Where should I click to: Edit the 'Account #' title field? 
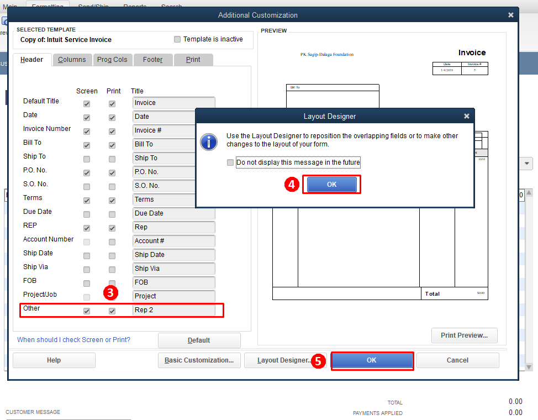(173, 241)
